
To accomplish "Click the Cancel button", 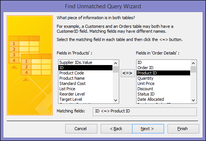I will coord(81,129).
